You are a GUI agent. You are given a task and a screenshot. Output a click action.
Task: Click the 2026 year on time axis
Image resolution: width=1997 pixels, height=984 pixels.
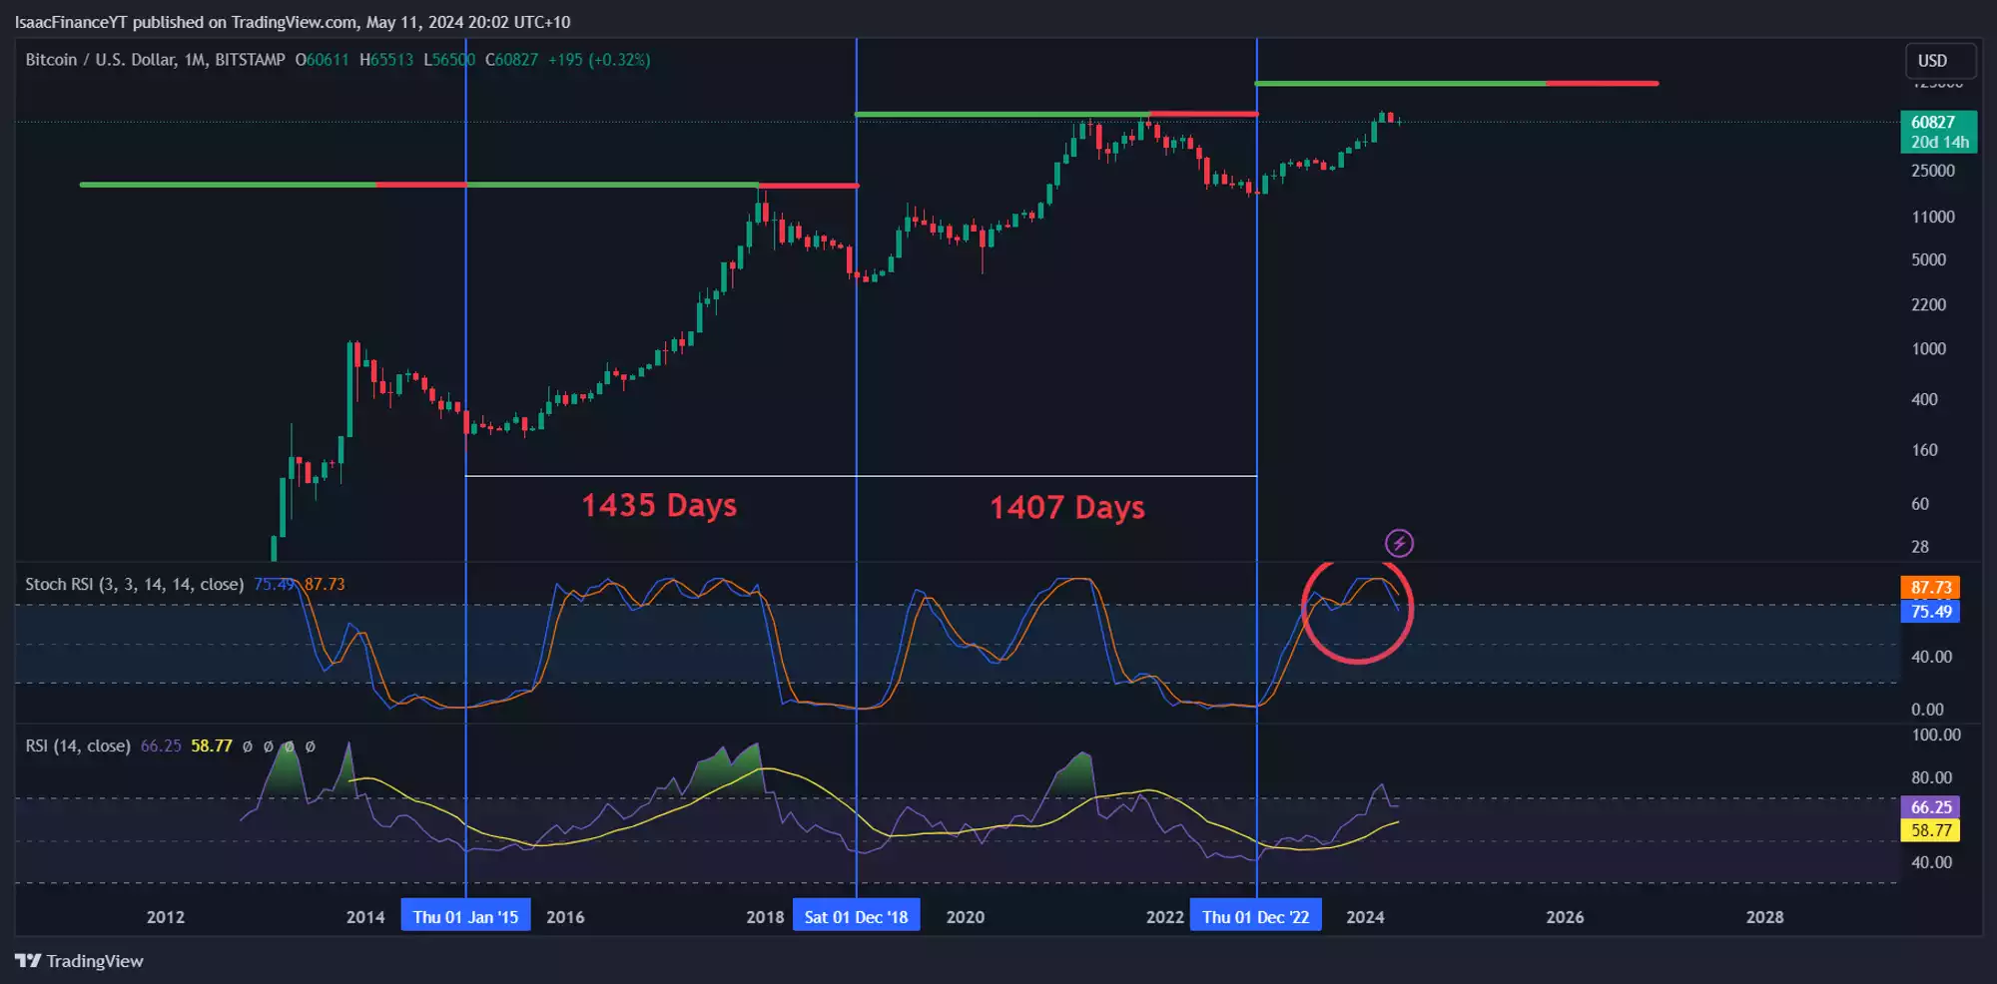pyautogui.click(x=1564, y=916)
